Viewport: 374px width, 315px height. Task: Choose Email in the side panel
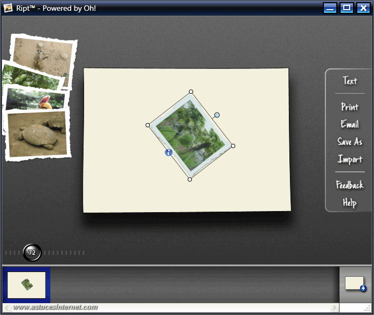coord(350,124)
